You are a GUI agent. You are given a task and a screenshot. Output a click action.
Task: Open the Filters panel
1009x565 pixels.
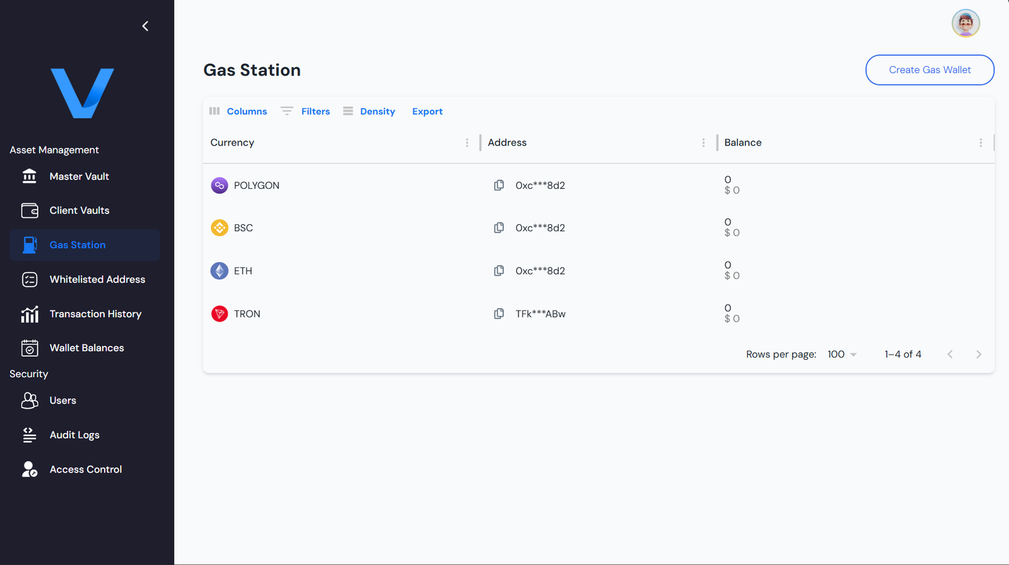pyautogui.click(x=306, y=111)
